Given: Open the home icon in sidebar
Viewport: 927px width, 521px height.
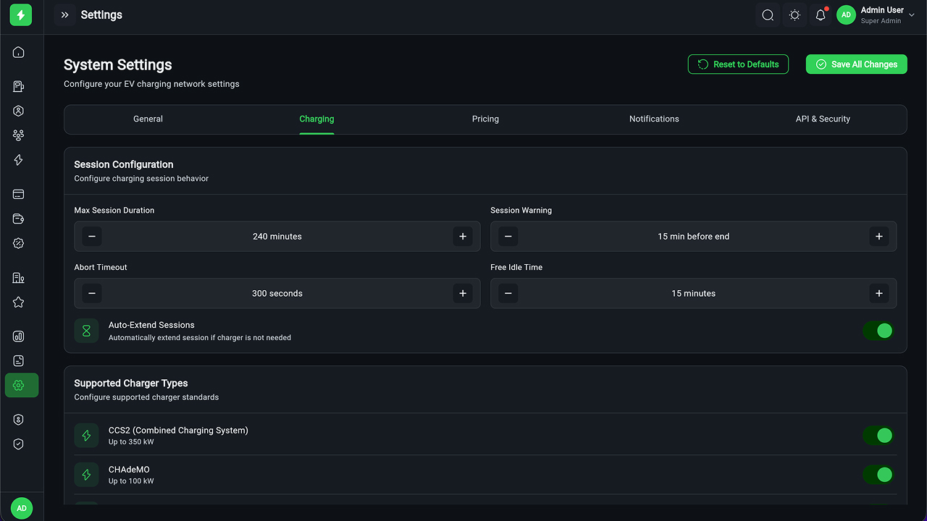Looking at the screenshot, I should click(x=19, y=52).
